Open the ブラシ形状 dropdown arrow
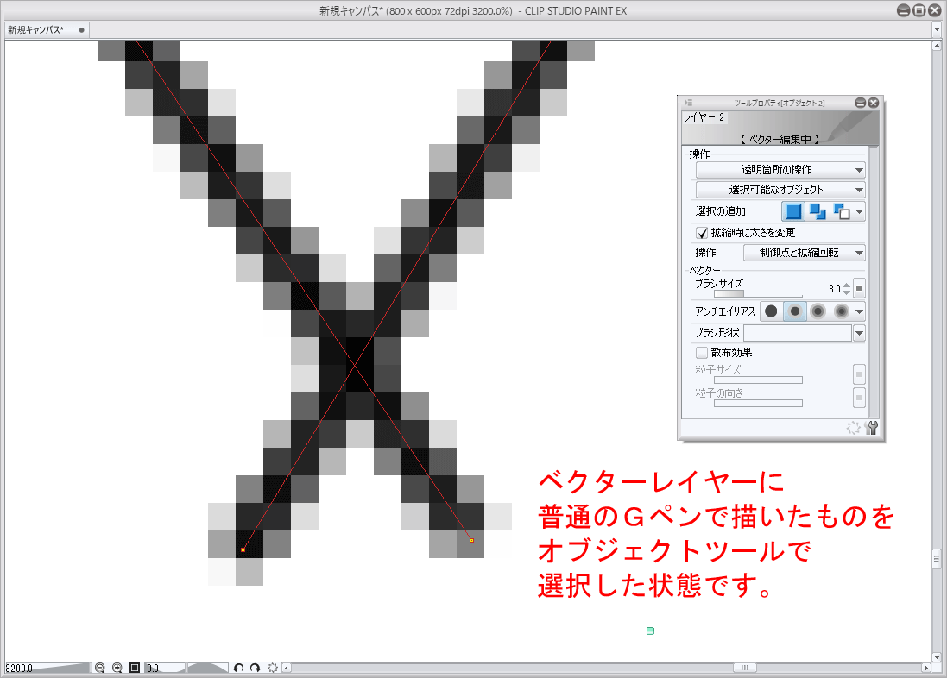The width and height of the screenshot is (947, 678). [859, 333]
